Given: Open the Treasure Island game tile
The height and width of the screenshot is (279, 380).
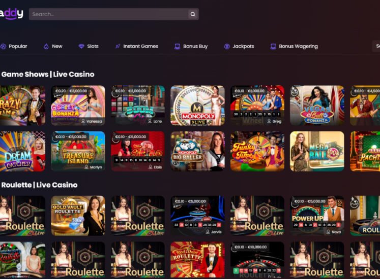Looking at the screenshot, I should 78,151.
